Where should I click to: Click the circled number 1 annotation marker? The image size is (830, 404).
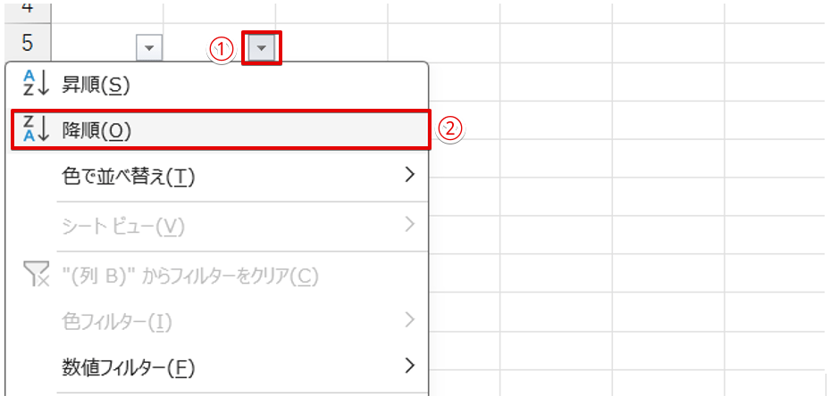click(x=222, y=49)
